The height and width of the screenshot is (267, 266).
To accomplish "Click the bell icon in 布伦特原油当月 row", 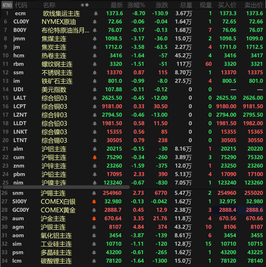I will (95, 30).
